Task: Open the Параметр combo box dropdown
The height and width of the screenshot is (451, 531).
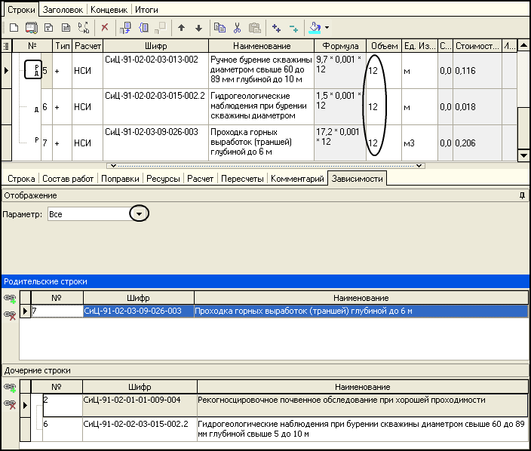Action: 139,214
